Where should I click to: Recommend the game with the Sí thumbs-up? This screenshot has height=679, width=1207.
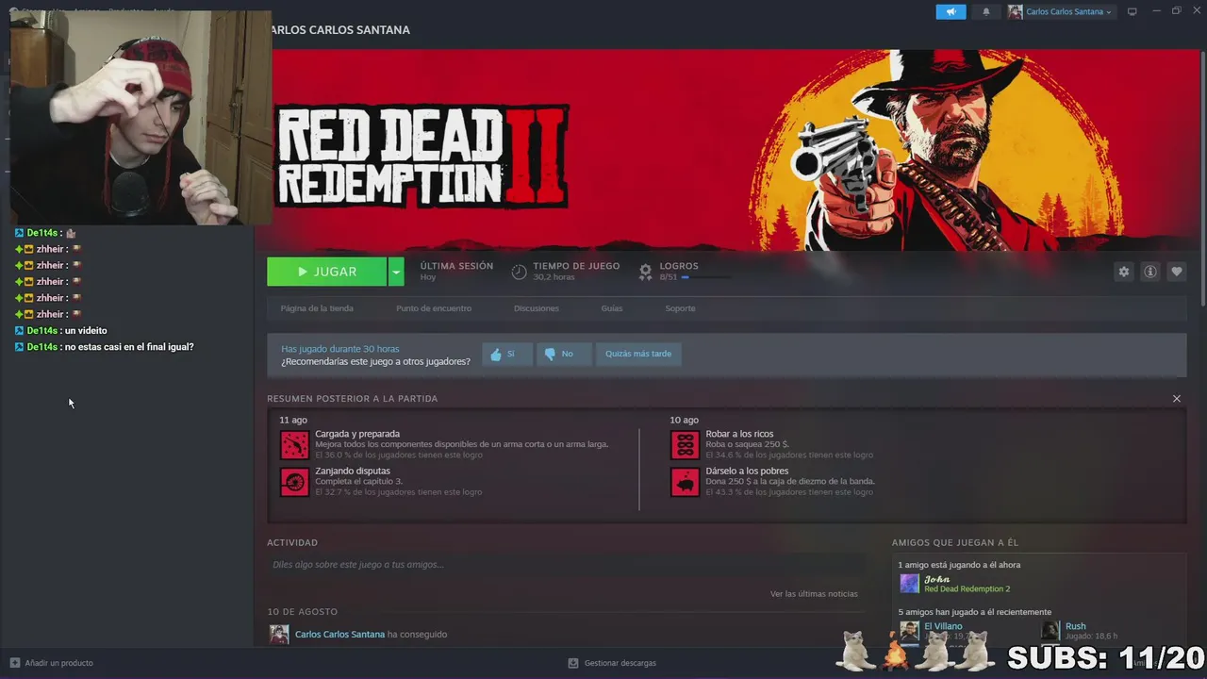click(507, 354)
